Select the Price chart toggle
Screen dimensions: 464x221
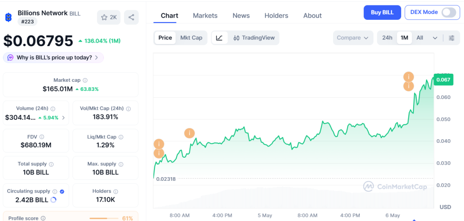pos(165,38)
